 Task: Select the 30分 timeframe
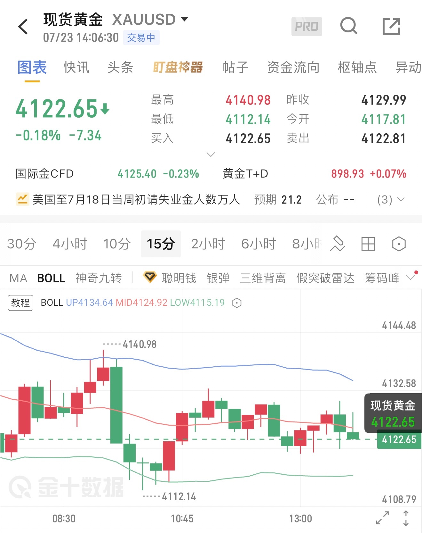(x=21, y=244)
